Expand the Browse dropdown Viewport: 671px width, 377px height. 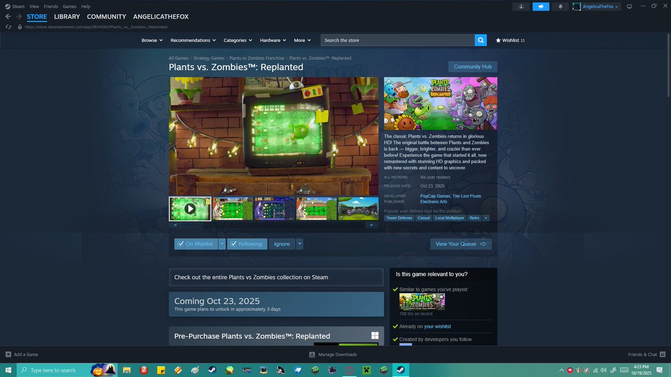pyautogui.click(x=152, y=40)
